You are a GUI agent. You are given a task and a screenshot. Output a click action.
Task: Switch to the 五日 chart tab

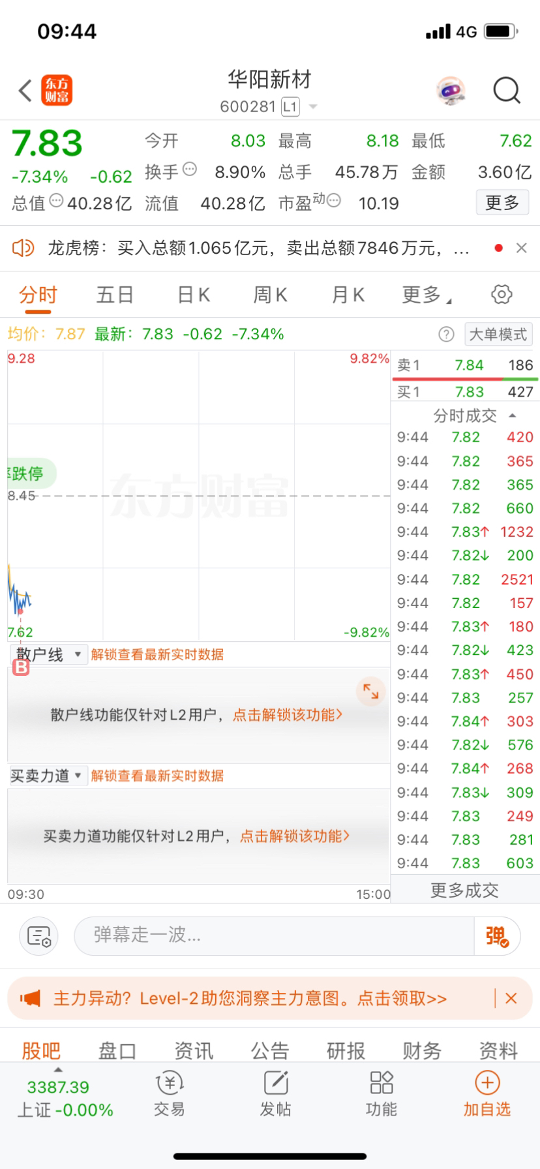(115, 295)
